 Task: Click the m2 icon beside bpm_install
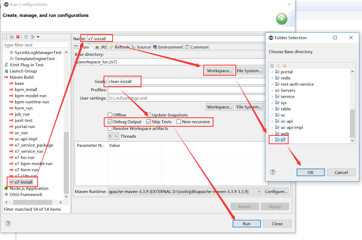pos(11,89)
